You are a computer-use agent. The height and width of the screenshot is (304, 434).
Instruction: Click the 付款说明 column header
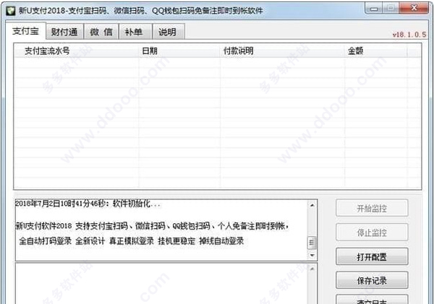coord(283,51)
